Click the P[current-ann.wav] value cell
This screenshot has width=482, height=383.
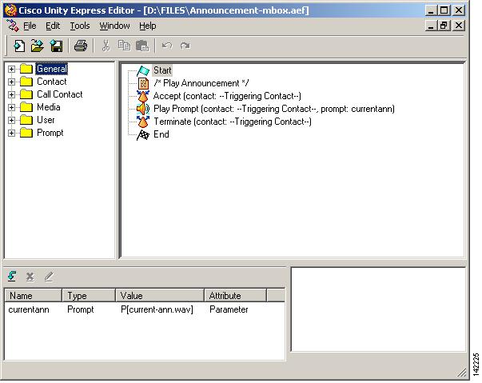157,309
